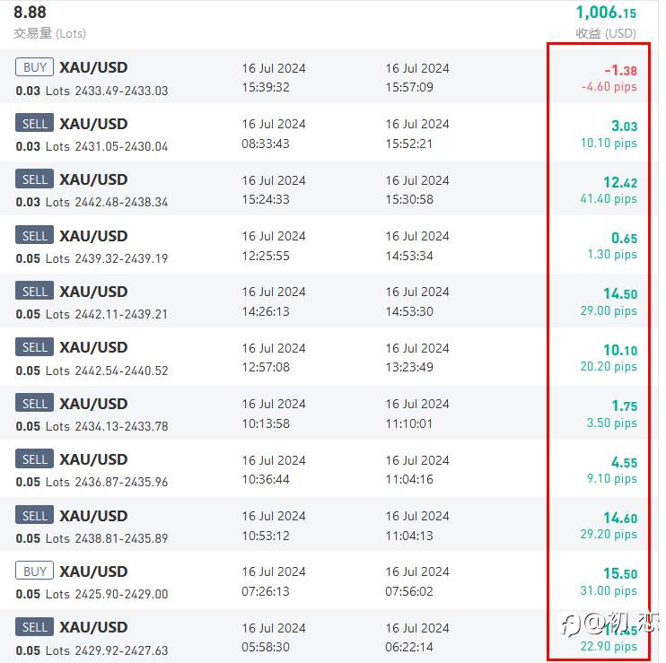666x663 pixels.
Task: Click the SELL badge on the 05:58:30 trade
Action: (34, 626)
